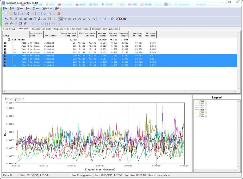Viewport: 243px width, 179px height.
Task: Click the Relative Precision column header
Action: coord(150,34)
